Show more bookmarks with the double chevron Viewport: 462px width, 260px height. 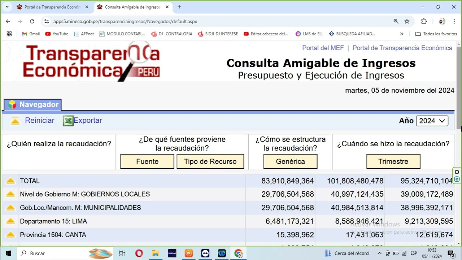(x=402, y=34)
